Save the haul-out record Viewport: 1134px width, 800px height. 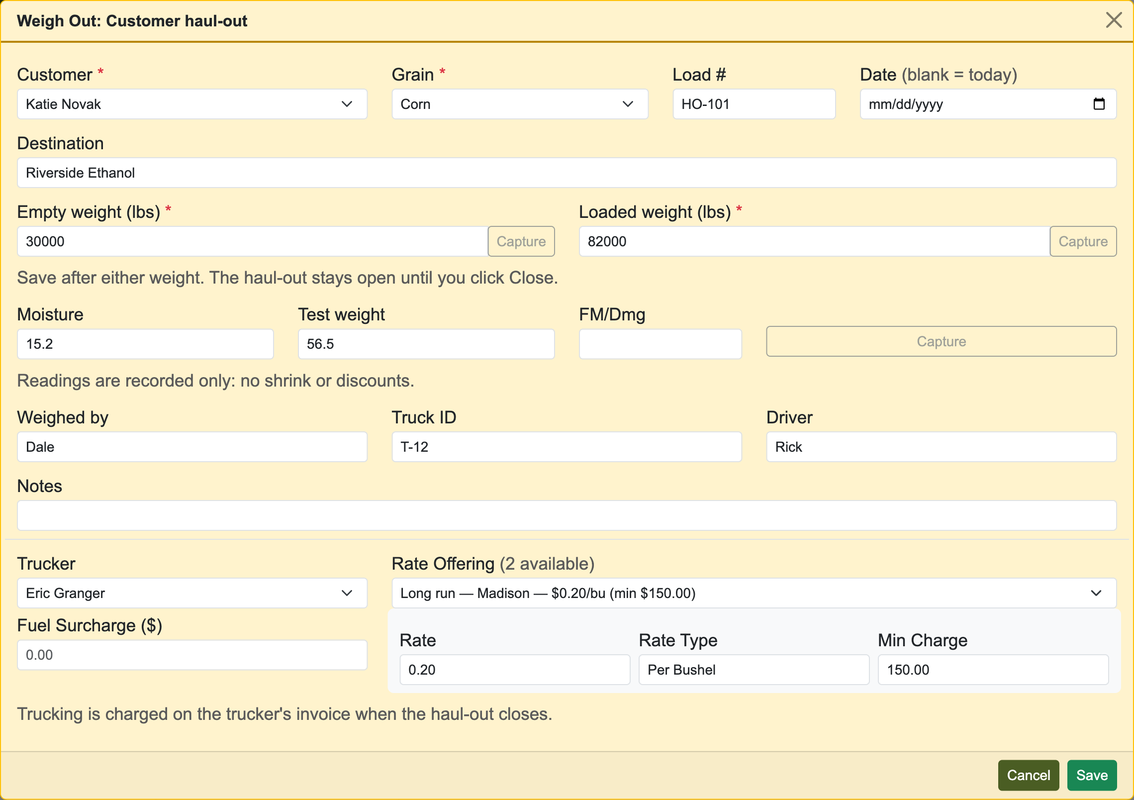[1092, 775]
